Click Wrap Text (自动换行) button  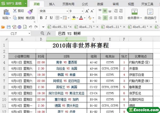point(150,14)
